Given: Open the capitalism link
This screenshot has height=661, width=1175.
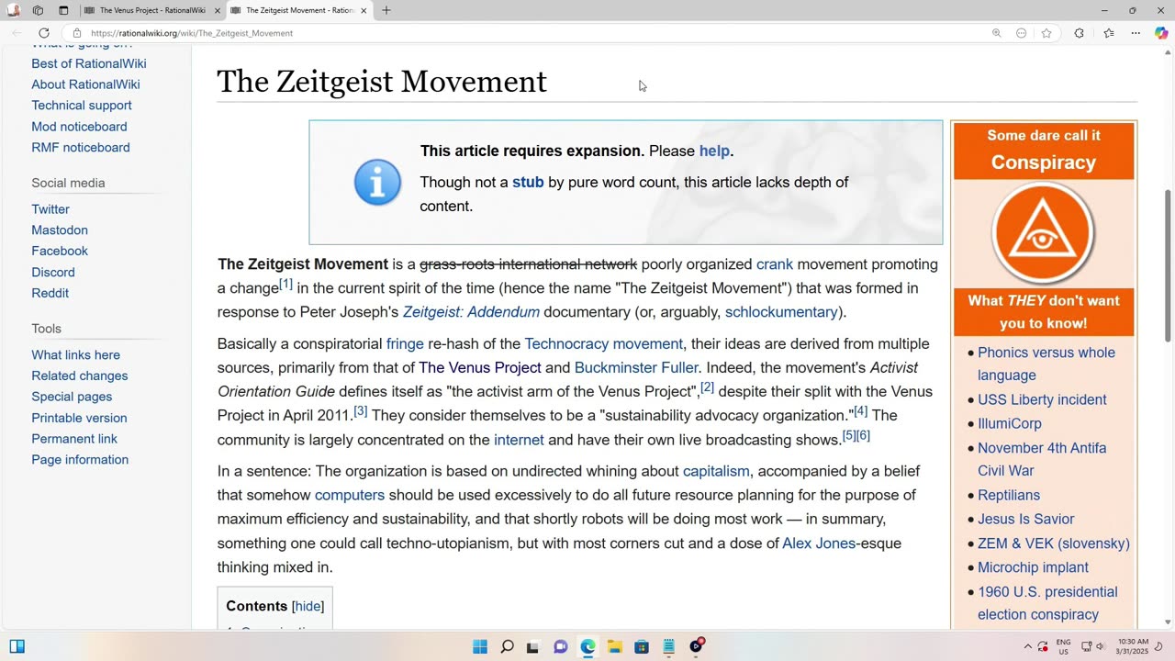Looking at the screenshot, I should tap(716, 472).
